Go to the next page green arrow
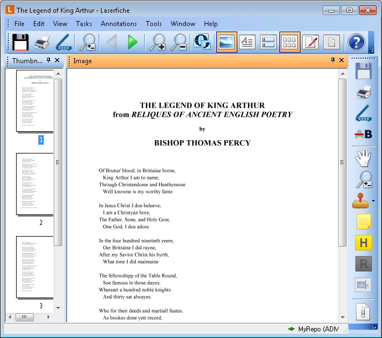 133,42
